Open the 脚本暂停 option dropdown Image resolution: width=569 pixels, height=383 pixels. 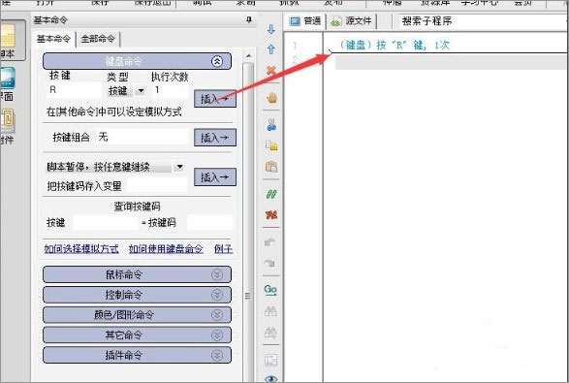[179, 167]
